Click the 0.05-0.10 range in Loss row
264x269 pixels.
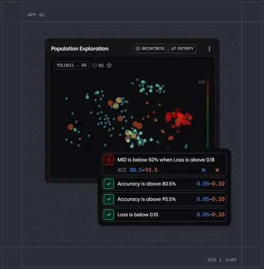click(211, 215)
